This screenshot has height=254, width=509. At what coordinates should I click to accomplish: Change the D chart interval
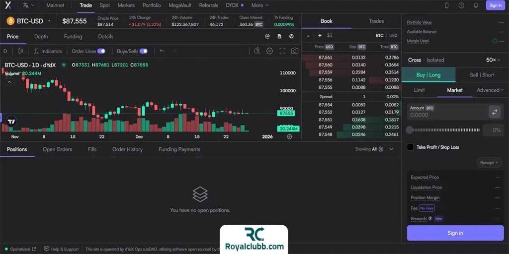(x=5, y=51)
